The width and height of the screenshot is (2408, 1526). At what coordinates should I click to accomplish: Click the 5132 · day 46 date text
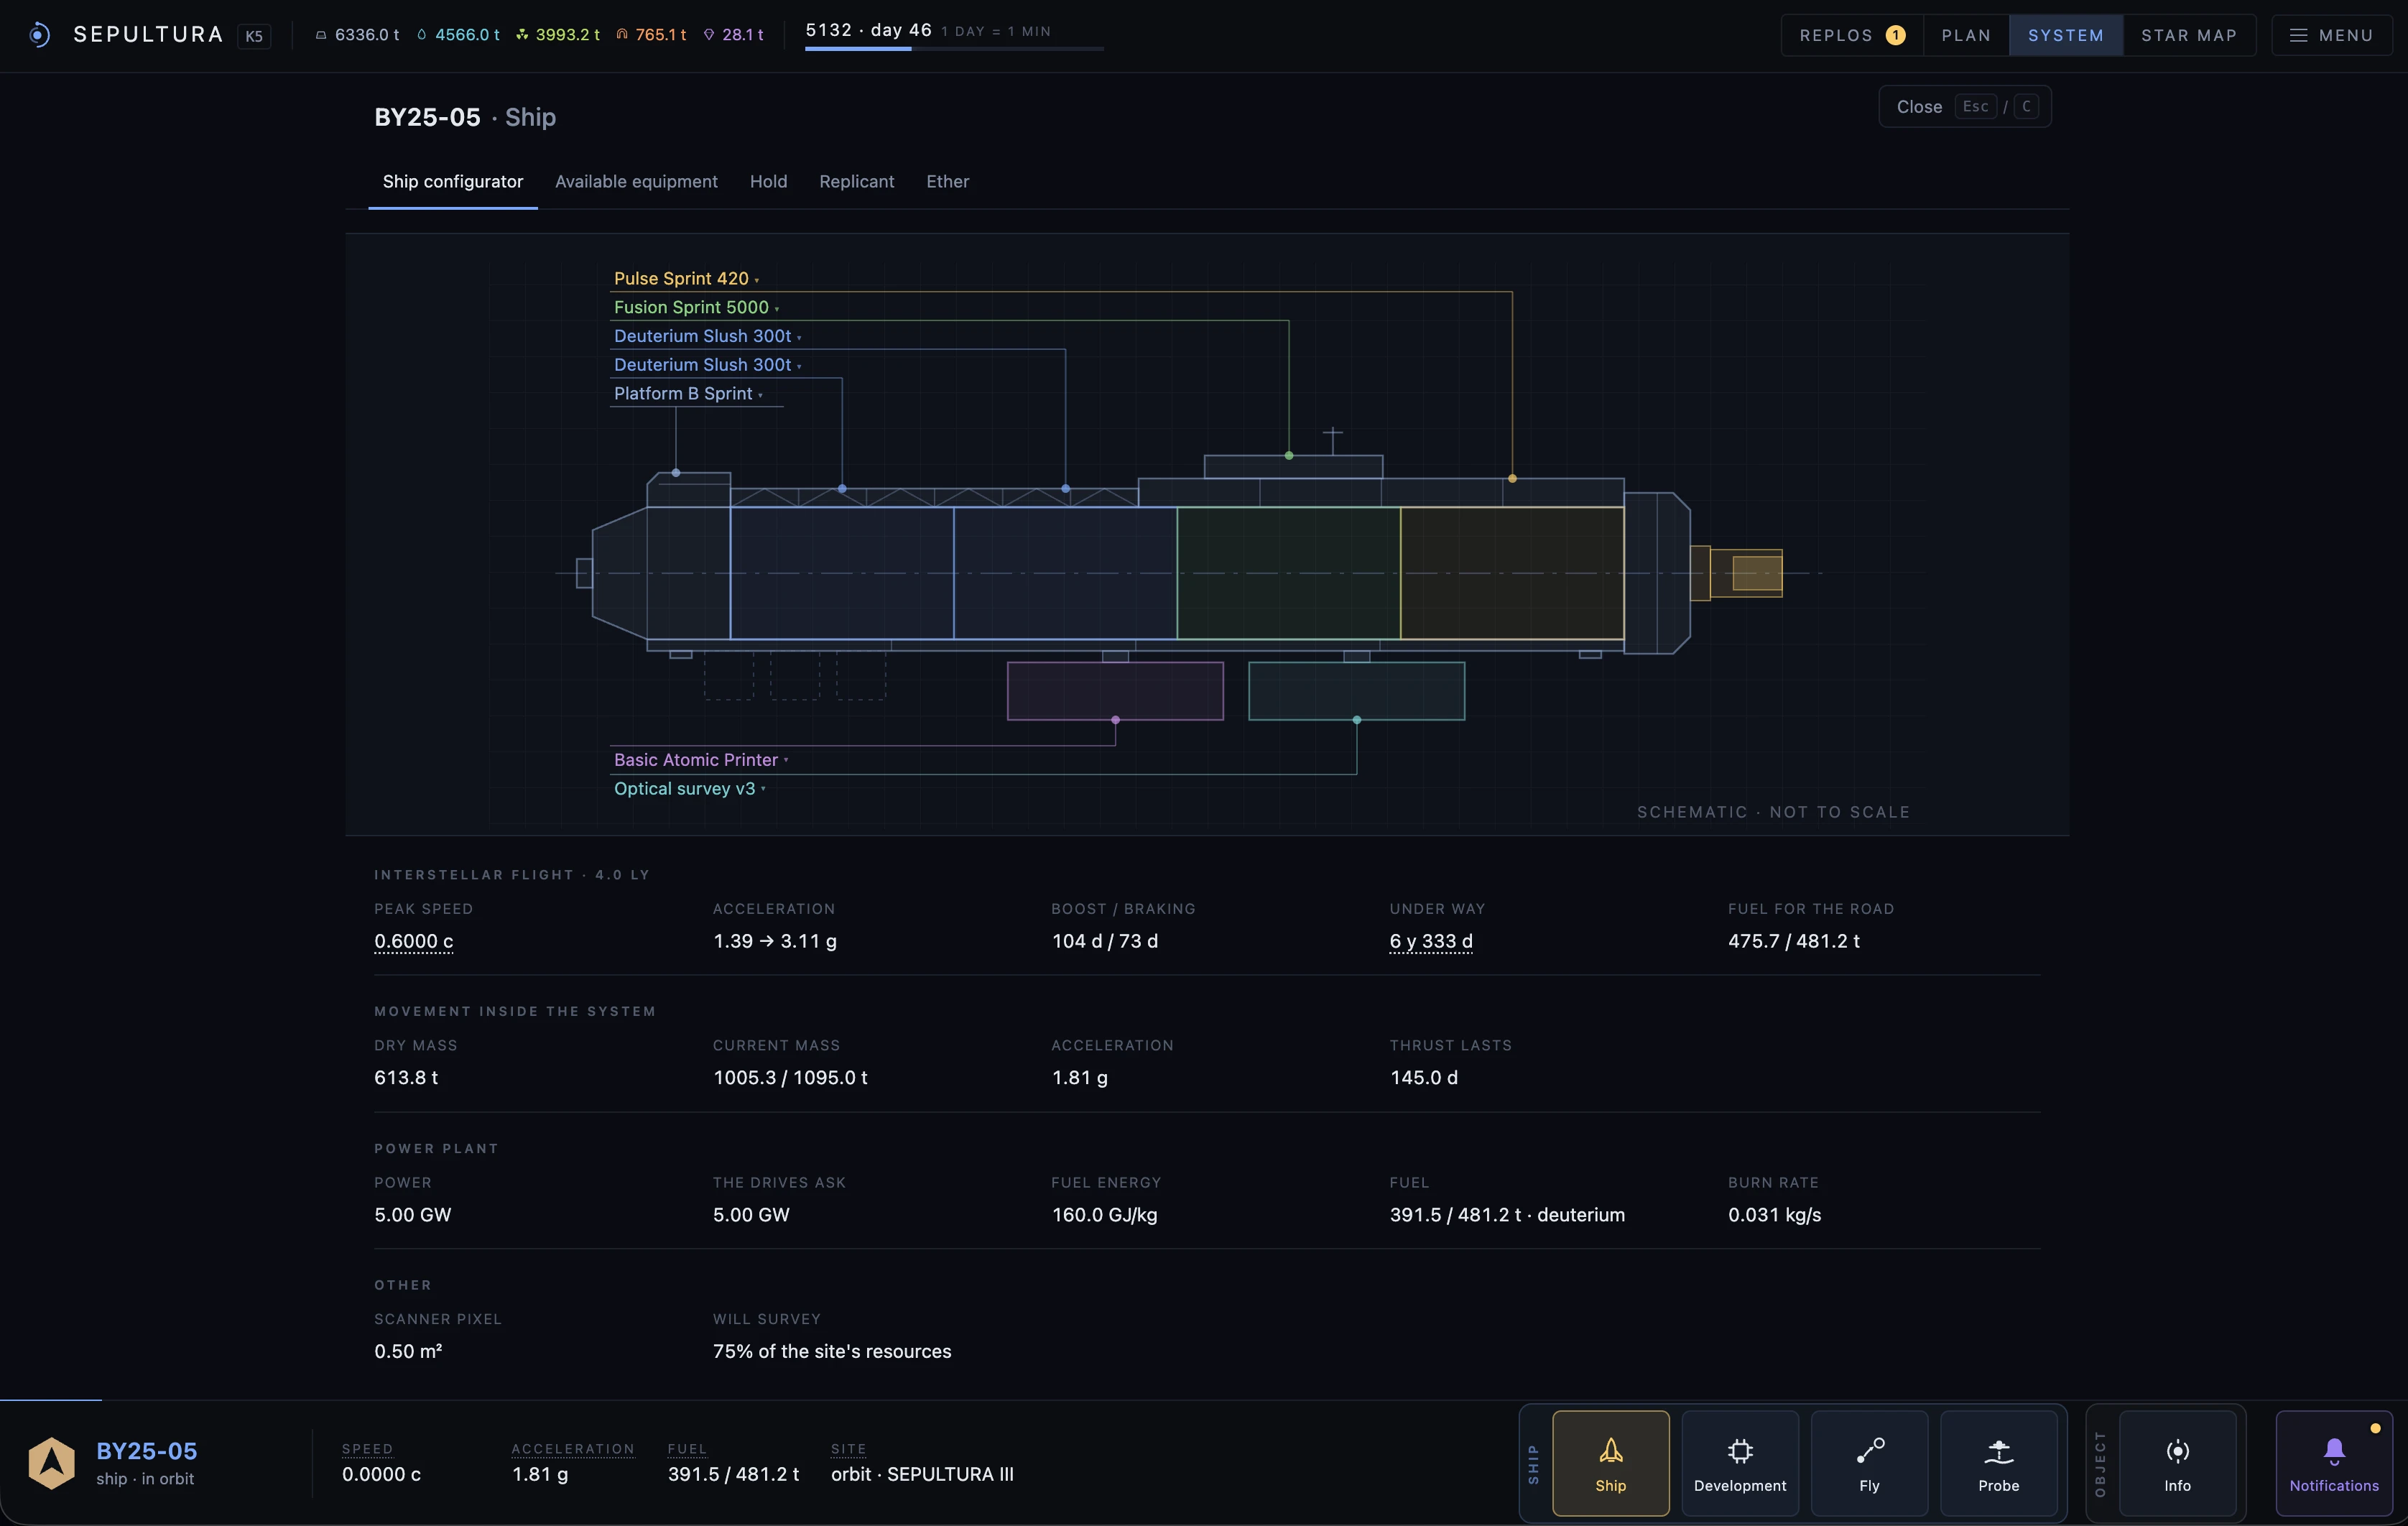tap(868, 30)
